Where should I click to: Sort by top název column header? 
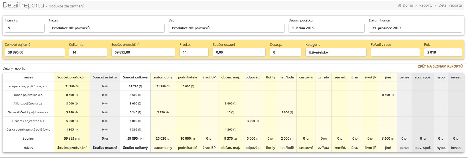pos(28,77)
